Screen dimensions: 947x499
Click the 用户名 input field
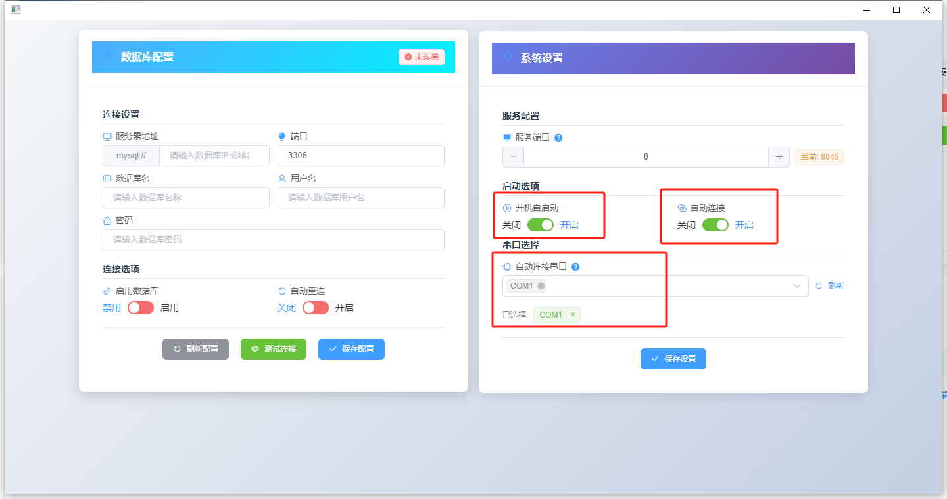point(361,198)
